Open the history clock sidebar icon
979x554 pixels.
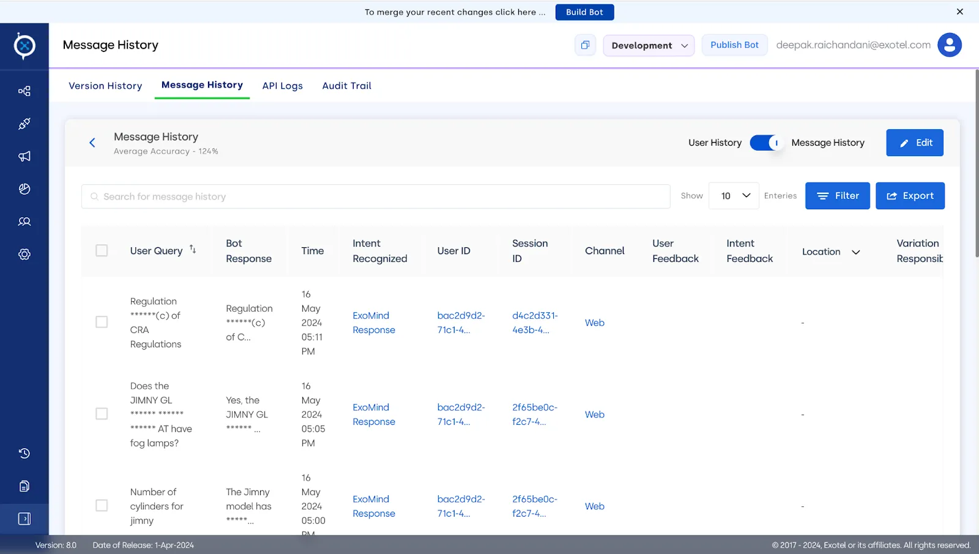point(24,454)
